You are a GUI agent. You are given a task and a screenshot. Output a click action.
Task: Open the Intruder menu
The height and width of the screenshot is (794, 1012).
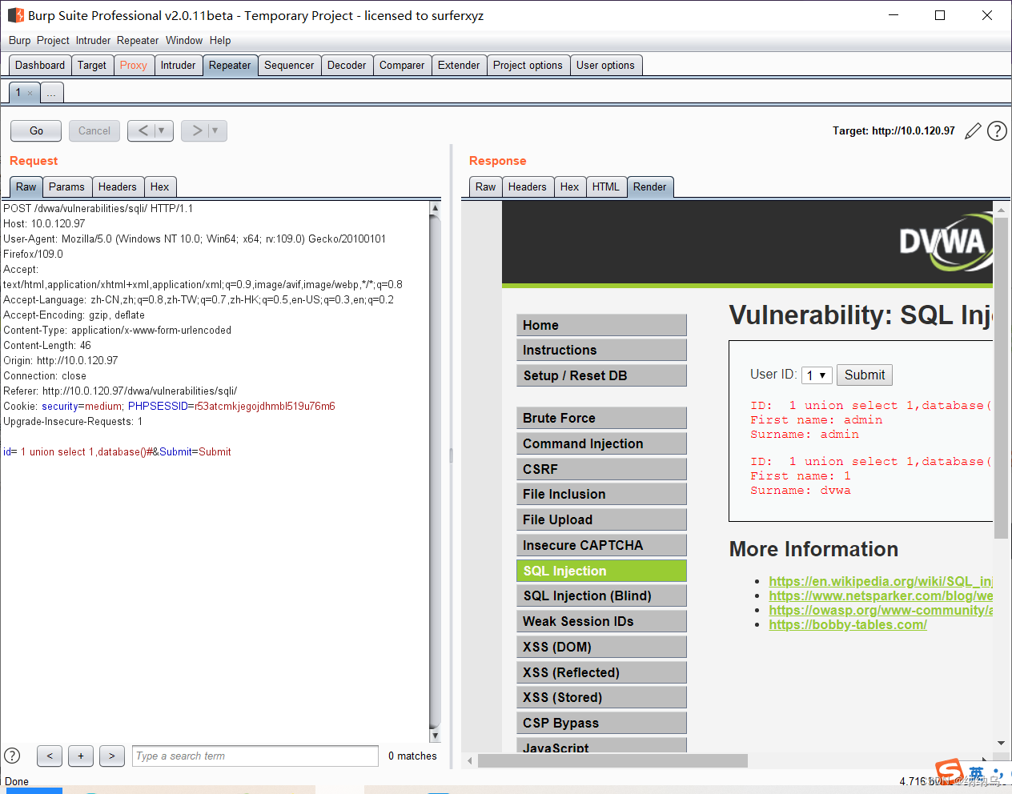click(x=93, y=40)
